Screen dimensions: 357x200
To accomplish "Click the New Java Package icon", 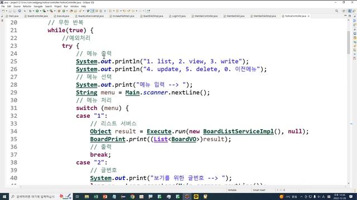I will (59, 11).
